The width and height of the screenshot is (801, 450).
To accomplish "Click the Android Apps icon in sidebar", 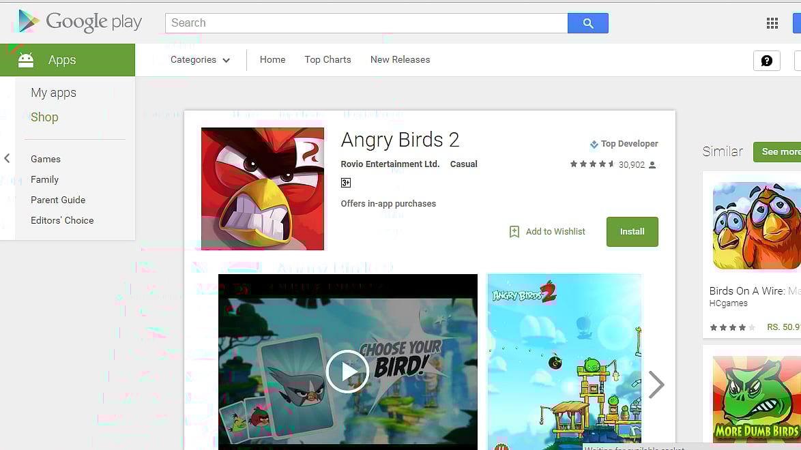I will click(x=26, y=60).
